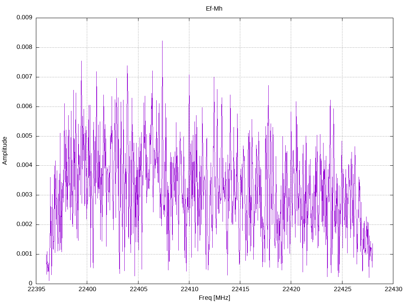Click the y-axis tick label "0.004"
Viewport: 404px width, 303px height.
24,165
